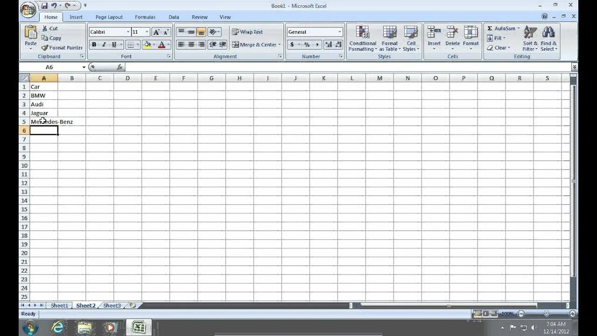Viewport: 597px width, 336px height.
Task: Align cell text to the left
Action: (x=181, y=45)
